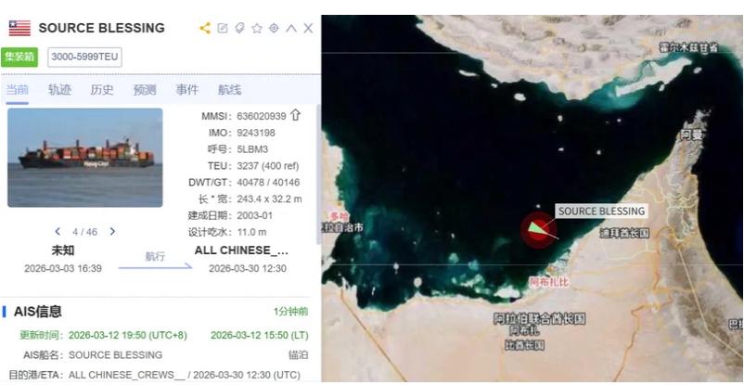Screen dimensions: 744x385
Task: Show next ship photo
Action: click(x=112, y=232)
